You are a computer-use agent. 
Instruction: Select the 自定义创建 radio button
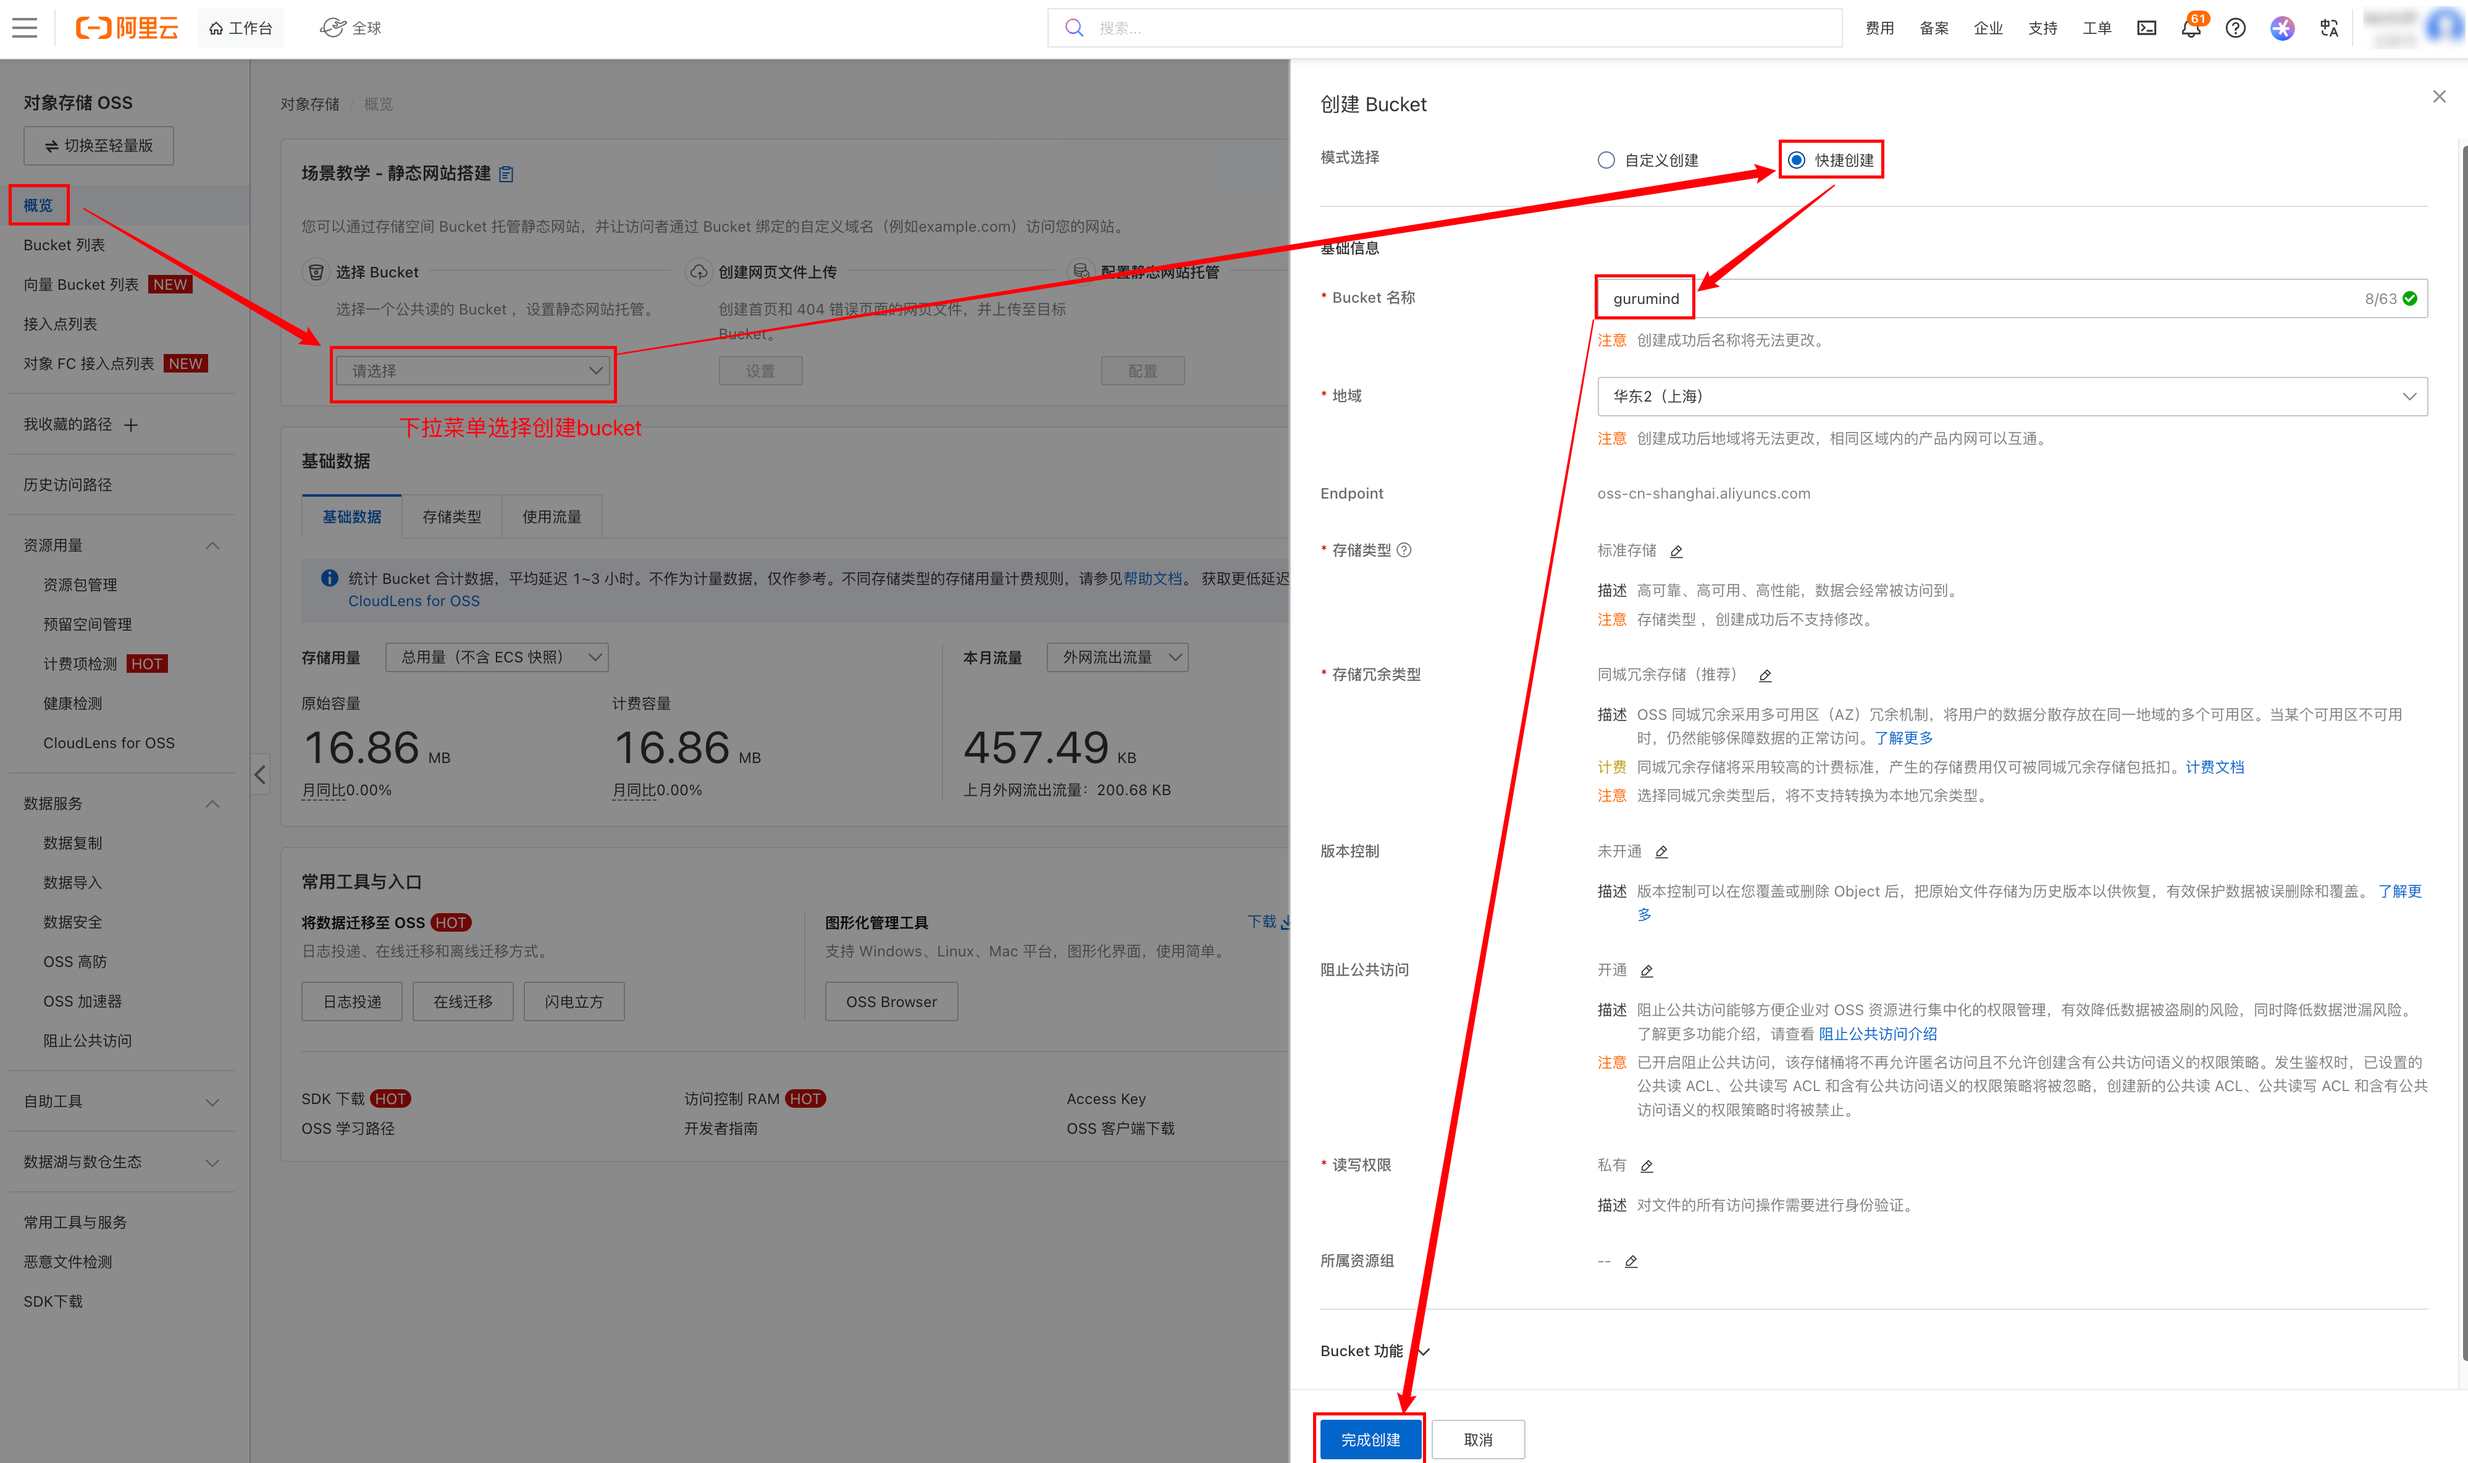[1606, 160]
